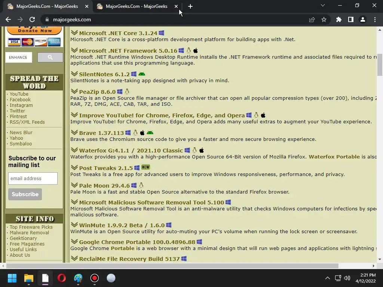Click the Android icon beside SilentNotes 6.1.2

[142, 74]
